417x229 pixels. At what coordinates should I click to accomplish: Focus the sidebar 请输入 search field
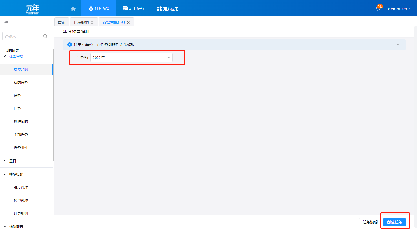point(23,36)
